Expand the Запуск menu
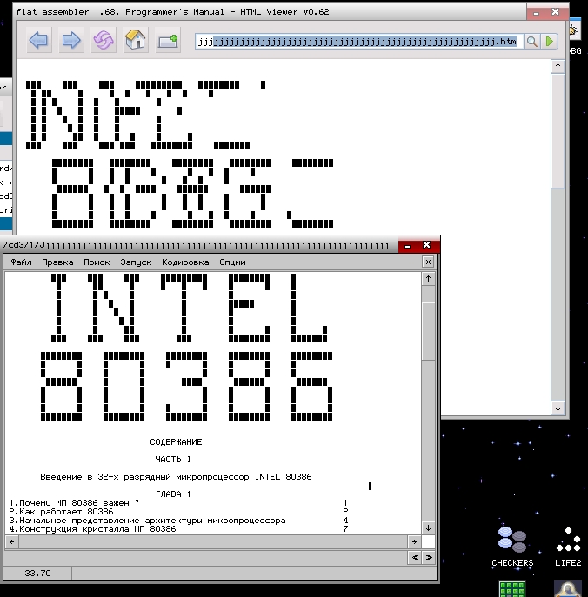 (x=136, y=262)
